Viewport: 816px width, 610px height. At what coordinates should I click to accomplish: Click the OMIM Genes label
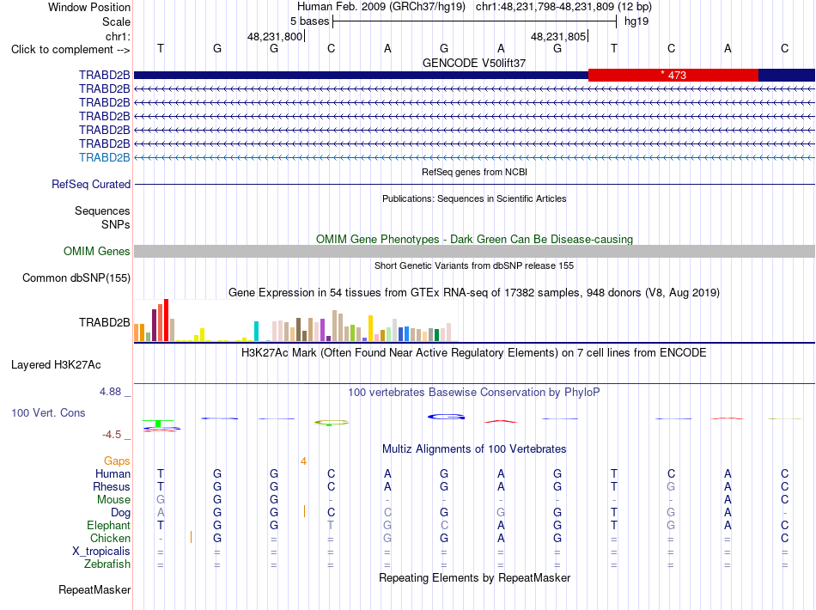[97, 252]
